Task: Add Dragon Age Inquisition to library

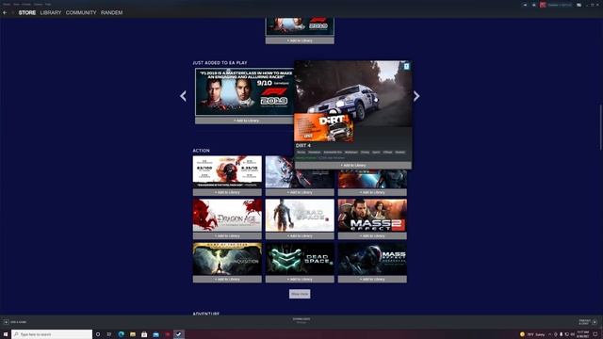Action: click(x=227, y=279)
